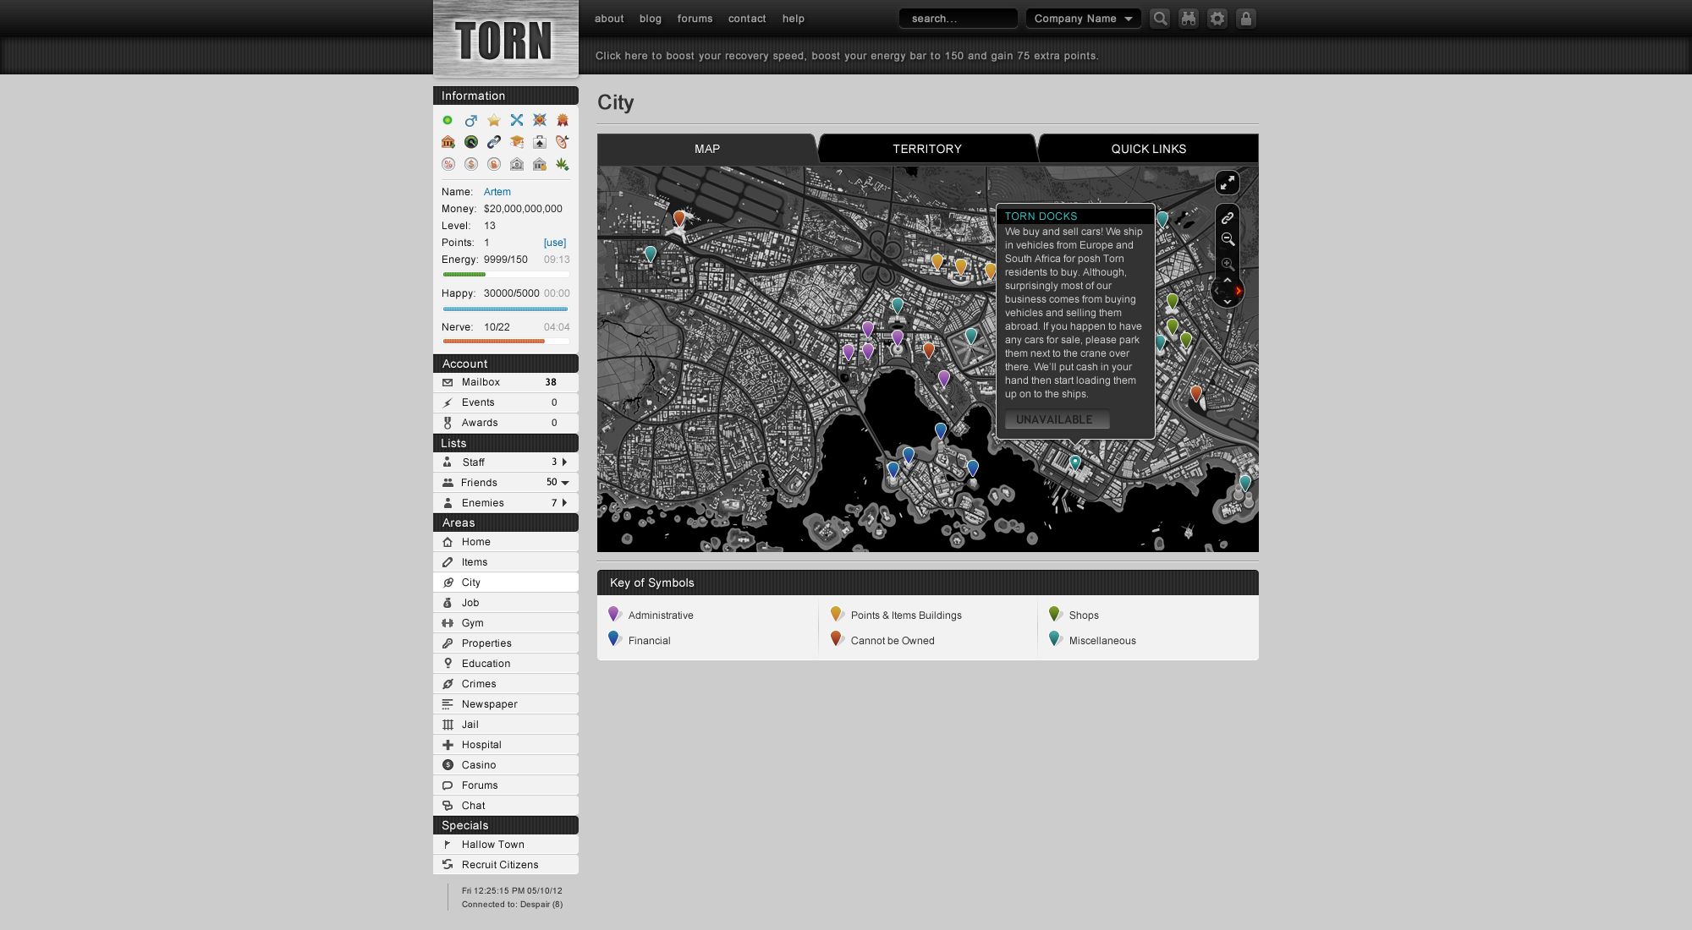Image resolution: width=1692 pixels, height=930 pixels.
Task: Click the green Energy bar
Action: [506, 274]
